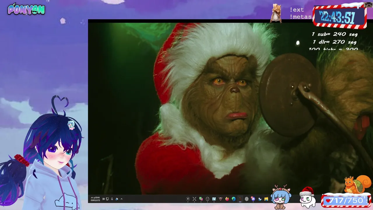Click the Grinch movie video frame
This screenshot has height=210, width=373.
click(231, 109)
